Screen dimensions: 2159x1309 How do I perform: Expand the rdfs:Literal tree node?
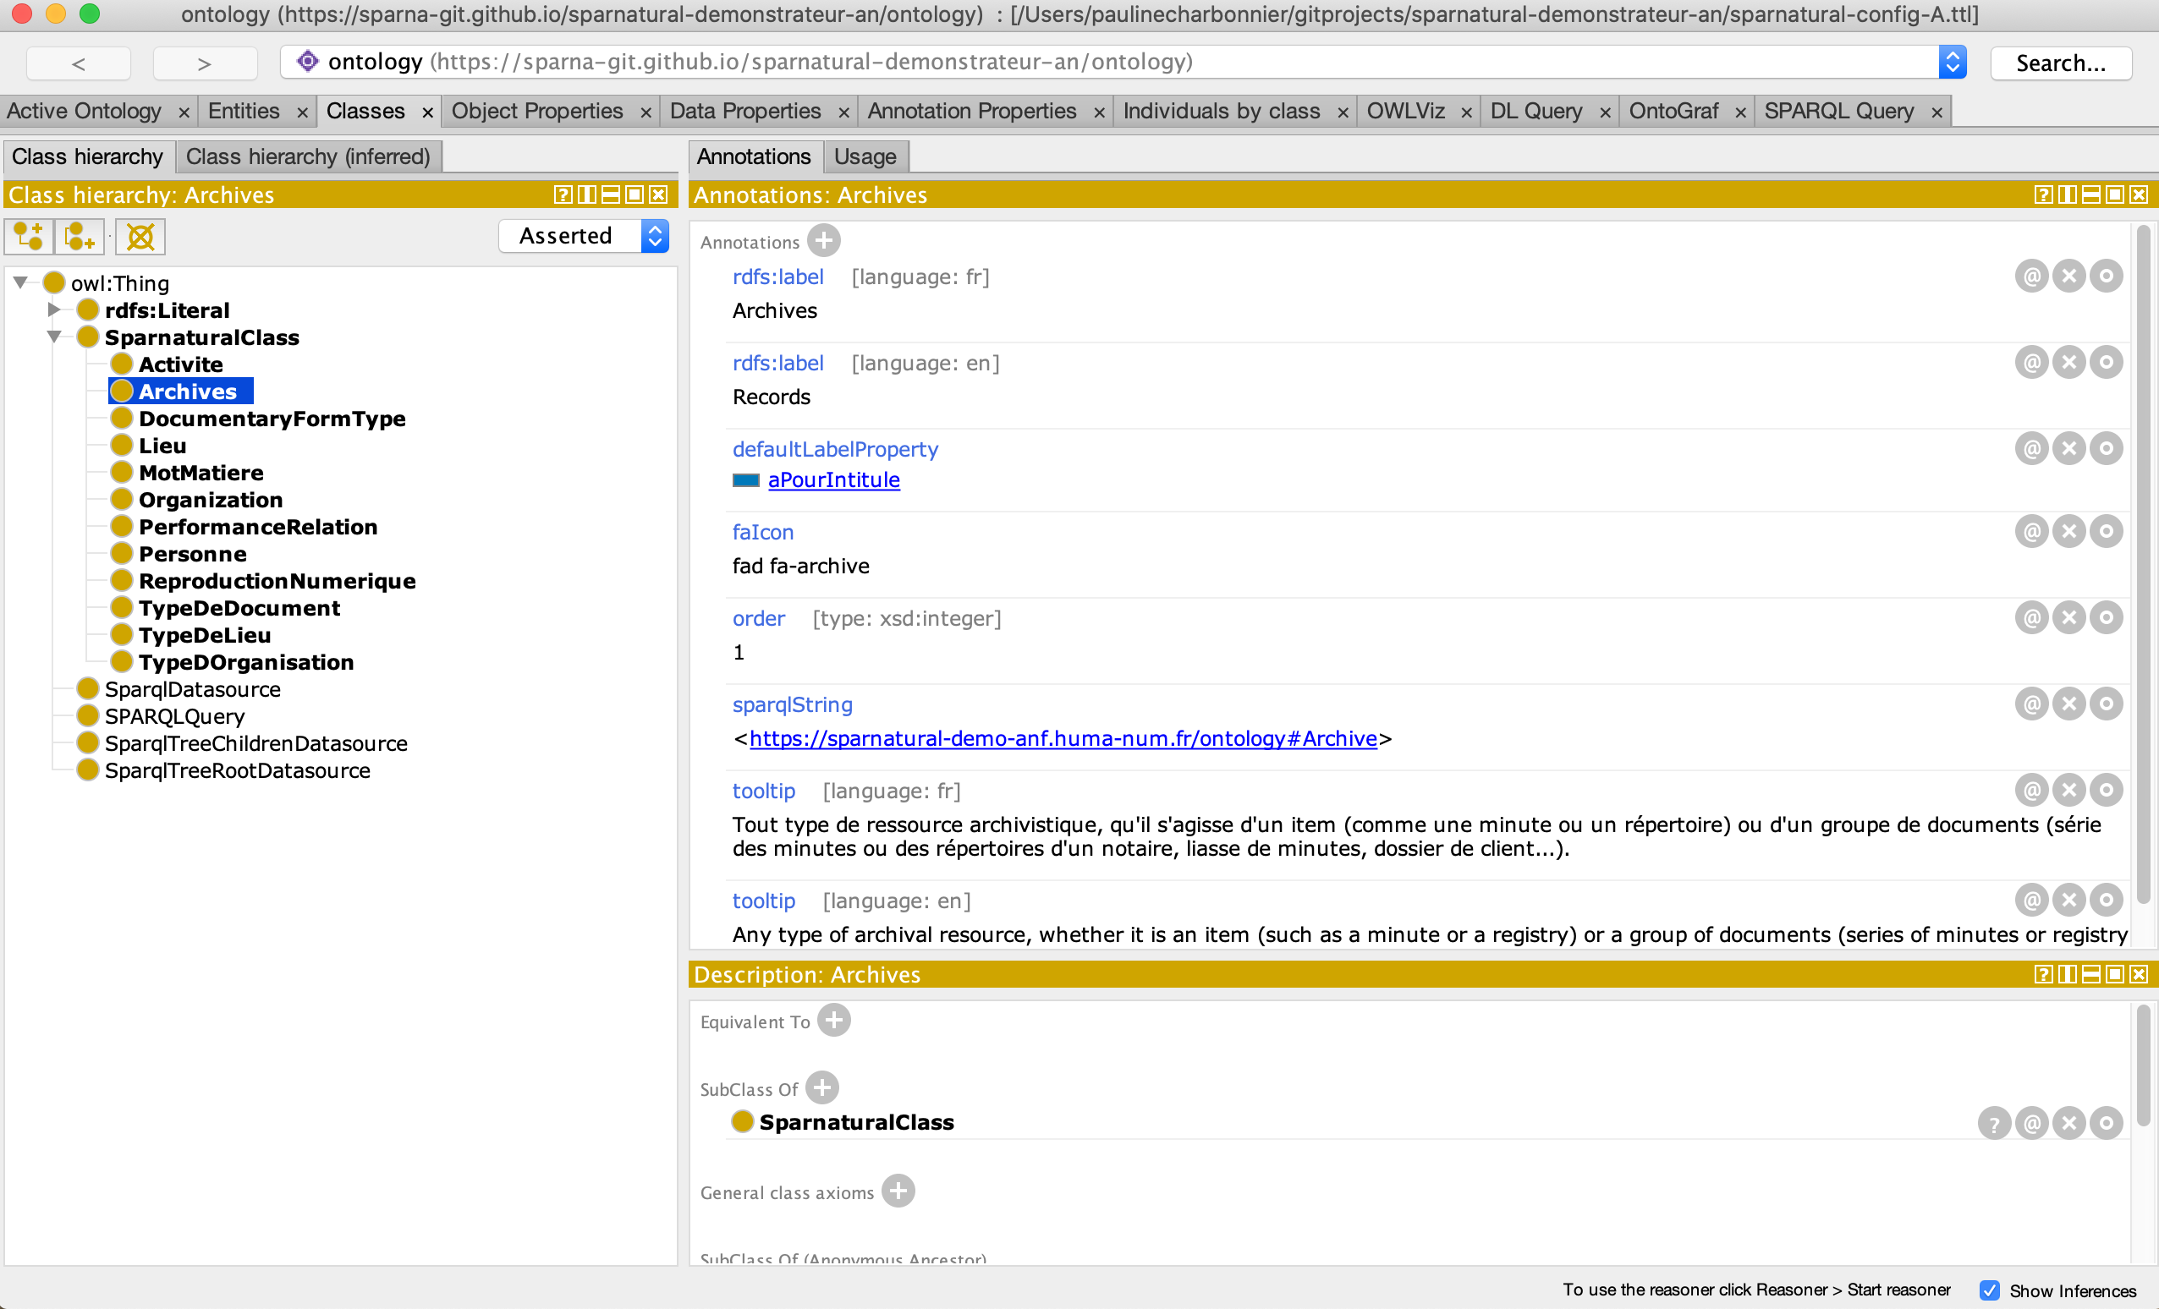pyautogui.click(x=52, y=309)
